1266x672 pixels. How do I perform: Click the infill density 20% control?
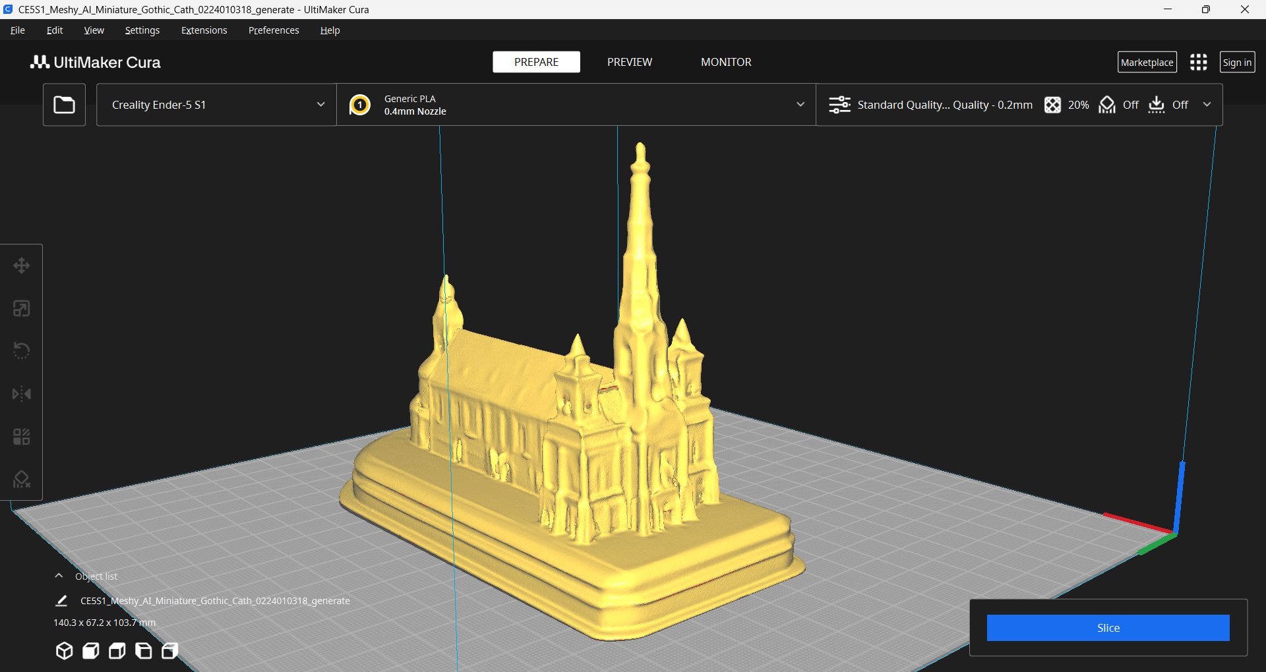[1066, 104]
